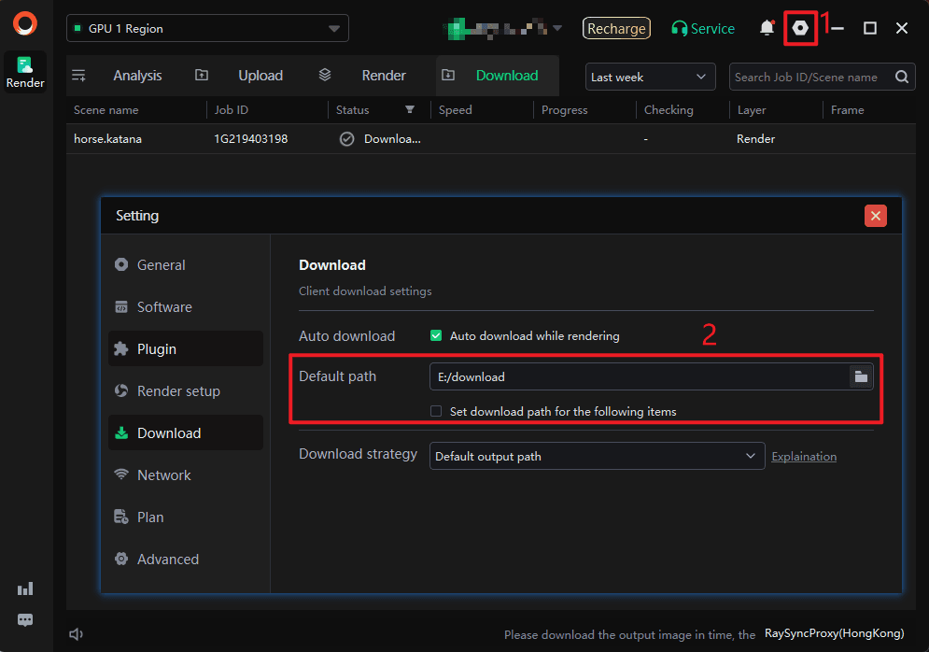Close the Setting dialog
The height and width of the screenshot is (652, 929).
875,216
